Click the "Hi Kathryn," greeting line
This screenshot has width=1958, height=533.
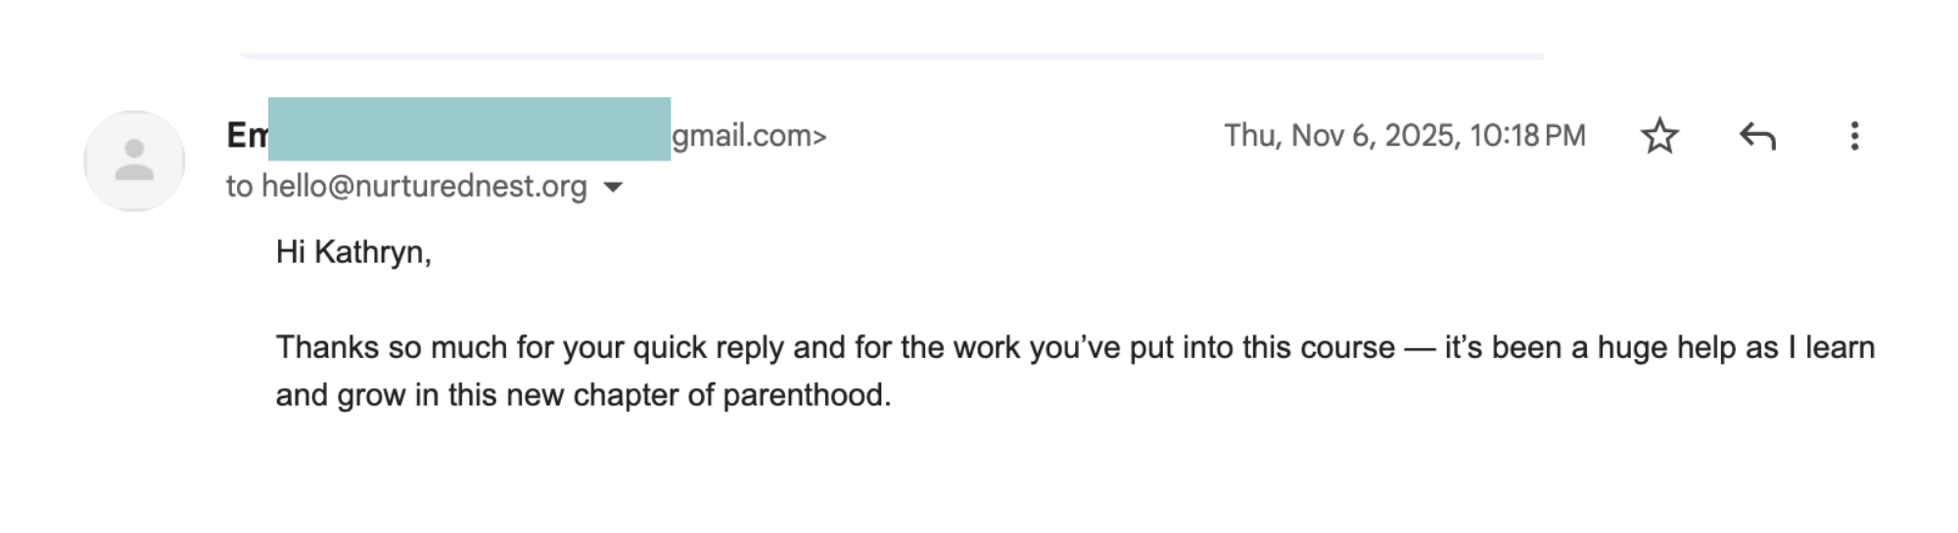coord(353,252)
